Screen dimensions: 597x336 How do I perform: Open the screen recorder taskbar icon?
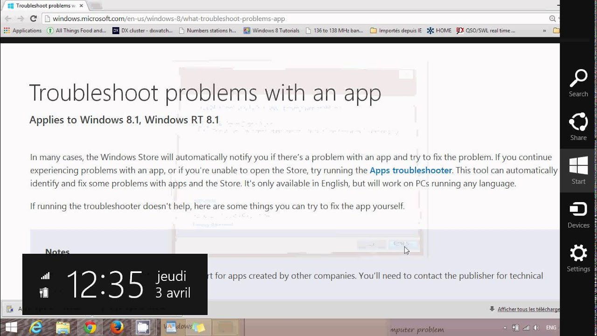[x=143, y=327]
